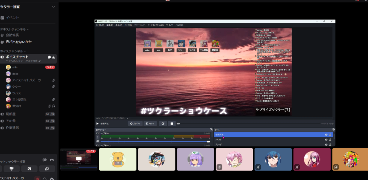
Task: Toggle the lock on テキスト source
Action: click(x=330, y=140)
